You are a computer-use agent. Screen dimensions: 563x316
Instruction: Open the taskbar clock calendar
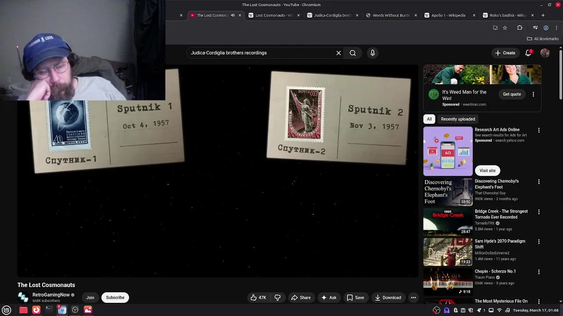point(535,310)
